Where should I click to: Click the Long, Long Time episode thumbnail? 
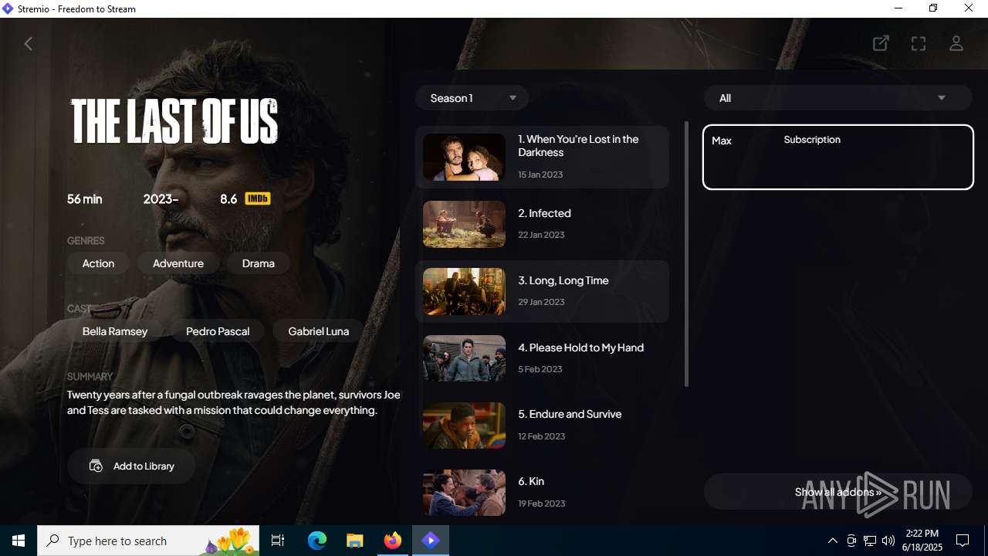464,291
